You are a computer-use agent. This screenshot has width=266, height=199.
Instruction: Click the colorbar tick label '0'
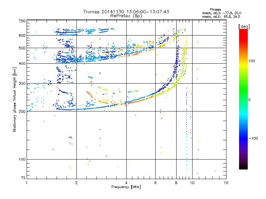click(x=249, y=100)
